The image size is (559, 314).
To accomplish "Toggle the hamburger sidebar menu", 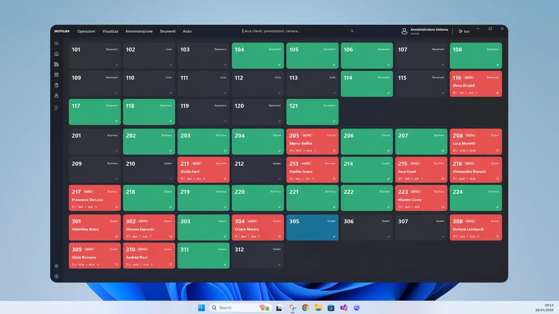I will point(56,44).
